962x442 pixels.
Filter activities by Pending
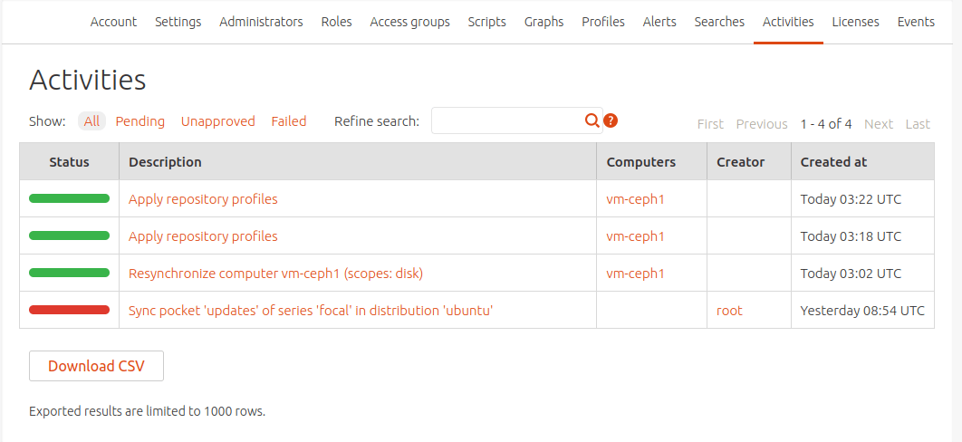[x=140, y=121]
